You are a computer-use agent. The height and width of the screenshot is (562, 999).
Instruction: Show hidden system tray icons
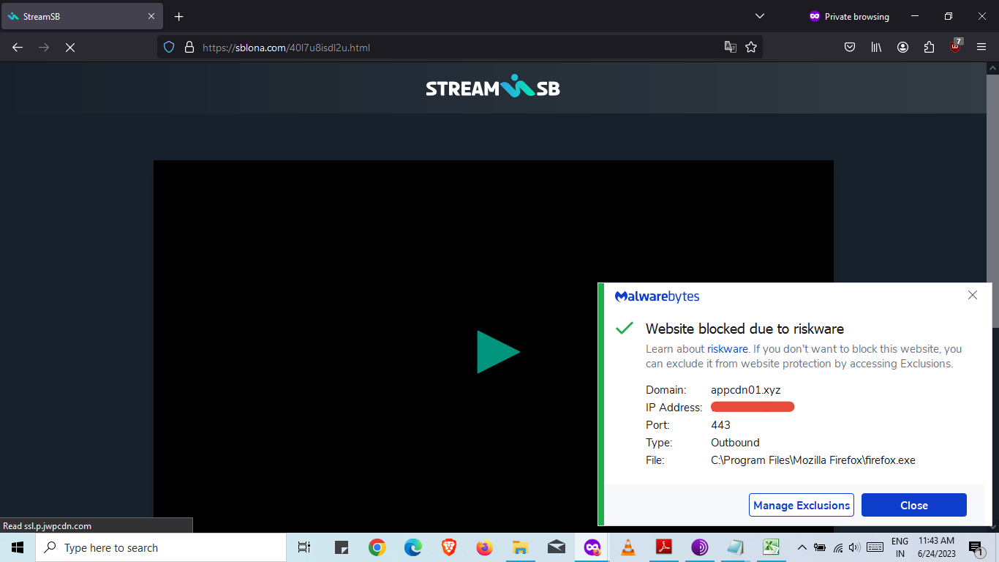802,547
